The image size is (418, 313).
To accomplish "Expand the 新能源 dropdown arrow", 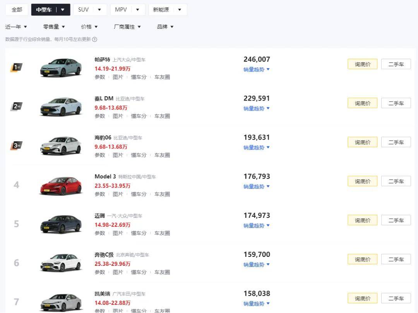I will (180, 10).
